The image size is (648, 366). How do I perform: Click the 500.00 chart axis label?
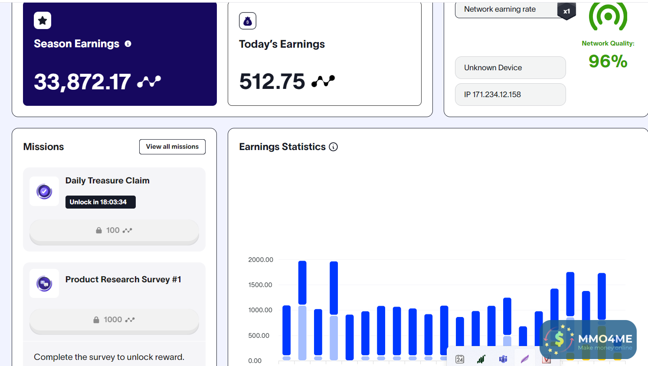pos(259,336)
